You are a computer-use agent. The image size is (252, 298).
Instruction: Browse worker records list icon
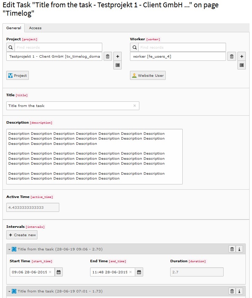click(x=242, y=65)
